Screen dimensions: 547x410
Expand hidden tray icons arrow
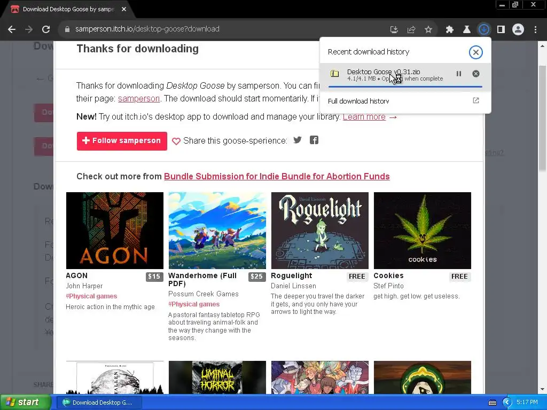pos(507,403)
